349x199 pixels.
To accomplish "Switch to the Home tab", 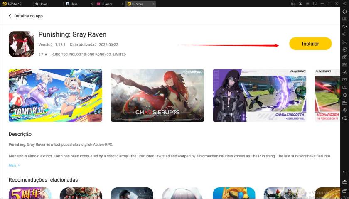I will click(41, 4).
